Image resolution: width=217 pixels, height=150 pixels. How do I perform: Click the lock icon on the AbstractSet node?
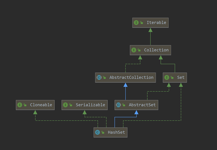click(x=124, y=105)
